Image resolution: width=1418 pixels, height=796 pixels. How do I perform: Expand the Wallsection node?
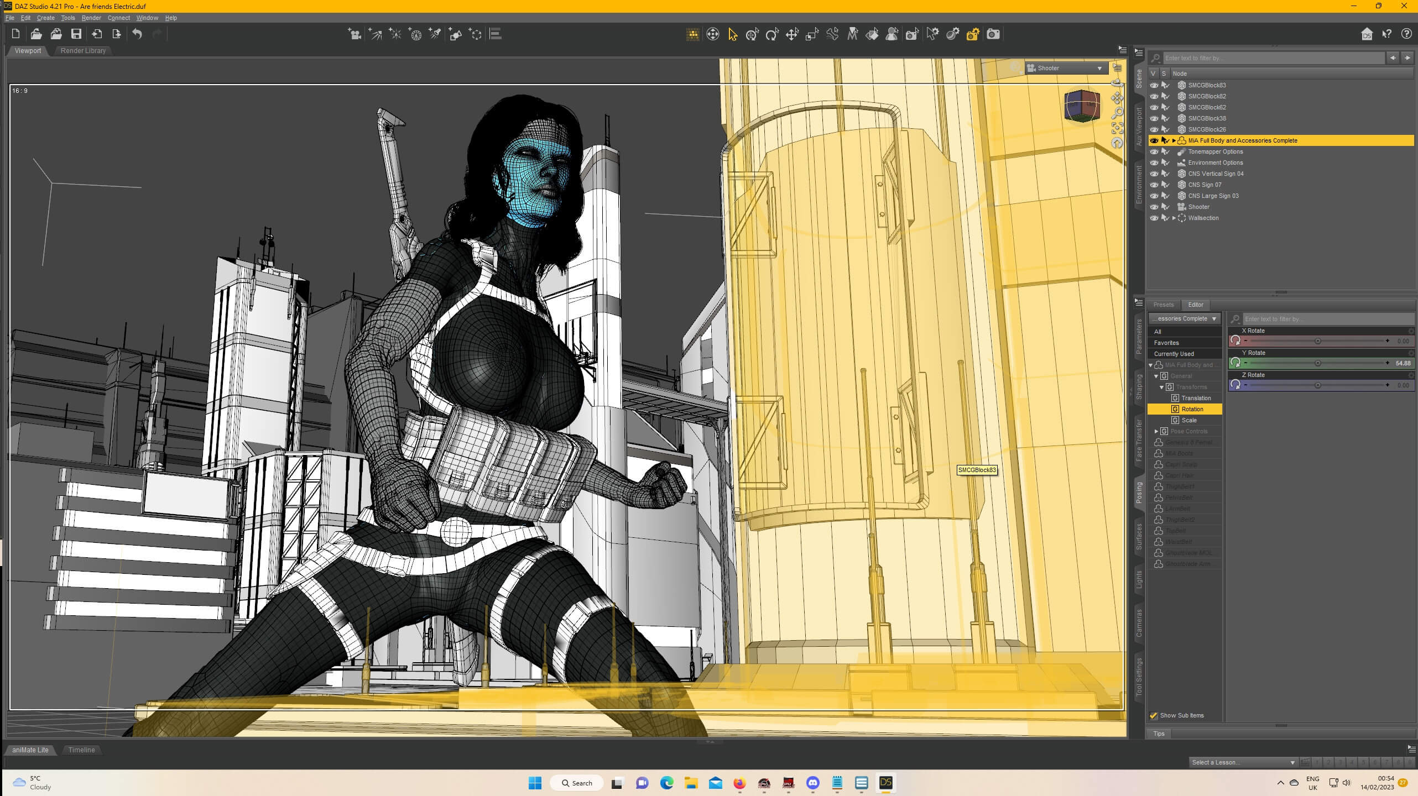[1174, 218]
